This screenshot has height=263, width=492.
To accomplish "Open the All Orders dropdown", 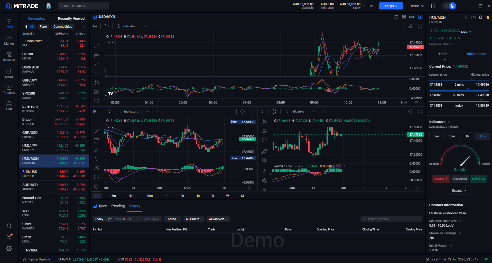I will (194, 219).
